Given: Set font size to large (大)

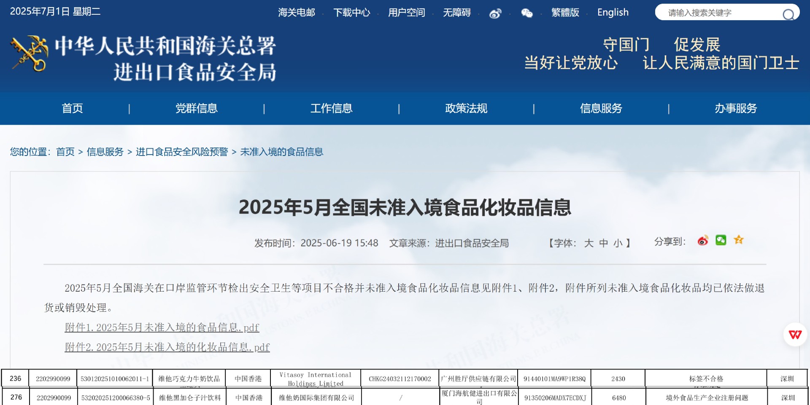Looking at the screenshot, I should [589, 243].
